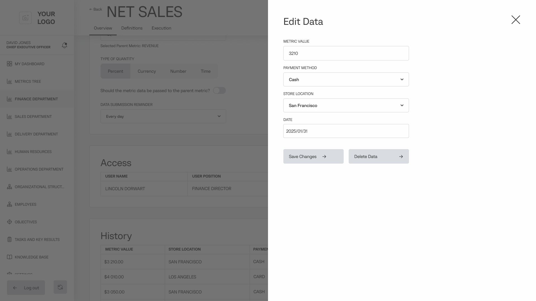Image resolution: width=536 pixels, height=301 pixels.
Task: Expand the Store Location dropdown
Action: [x=346, y=105]
